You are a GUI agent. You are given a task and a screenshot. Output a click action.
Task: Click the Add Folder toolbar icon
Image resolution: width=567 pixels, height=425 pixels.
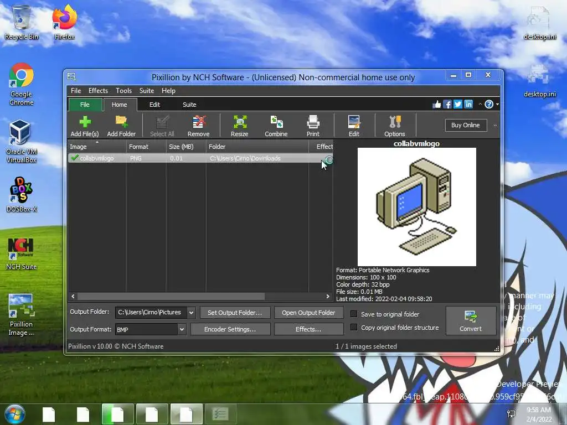coord(121,126)
